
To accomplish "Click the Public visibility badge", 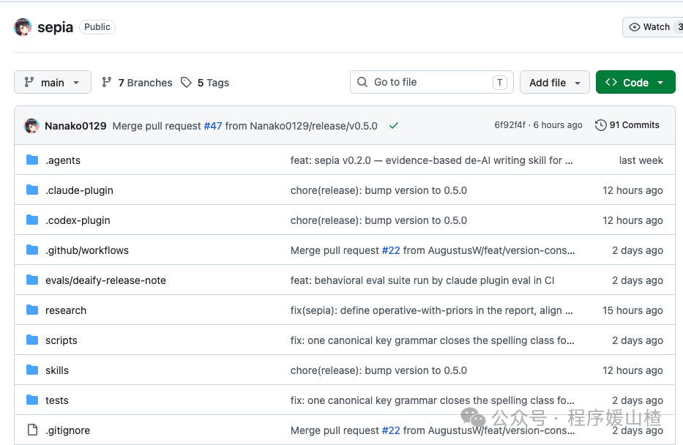I will 97,27.
